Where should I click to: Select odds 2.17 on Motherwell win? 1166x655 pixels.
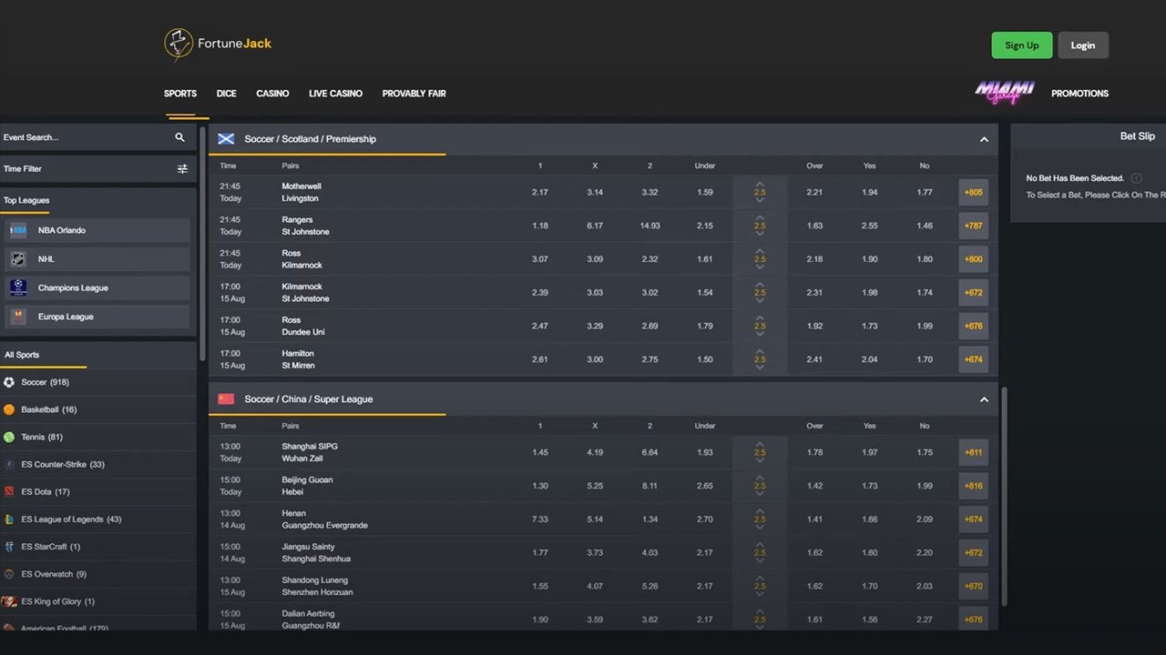pos(540,193)
